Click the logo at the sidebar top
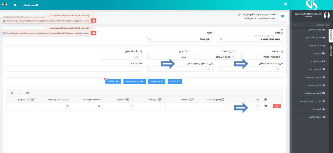This screenshot has height=153, width=333. 311,5
